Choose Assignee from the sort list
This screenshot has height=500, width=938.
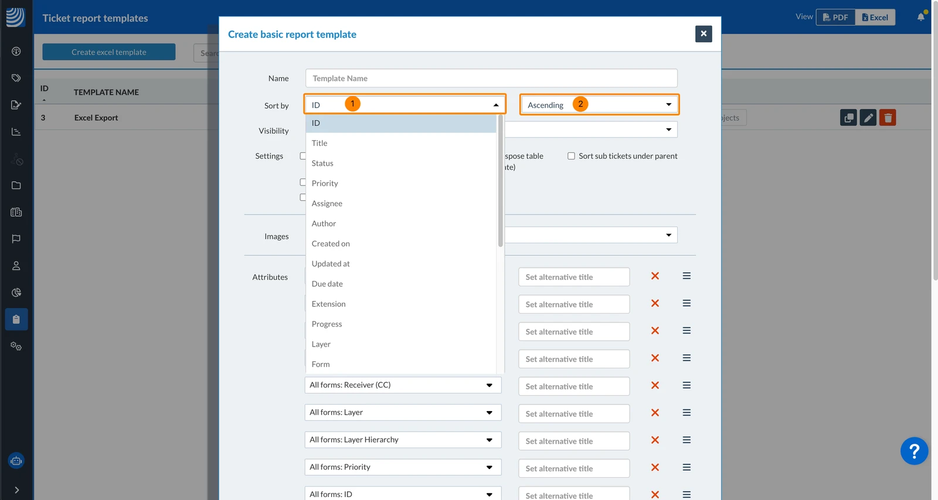point(401,203)
